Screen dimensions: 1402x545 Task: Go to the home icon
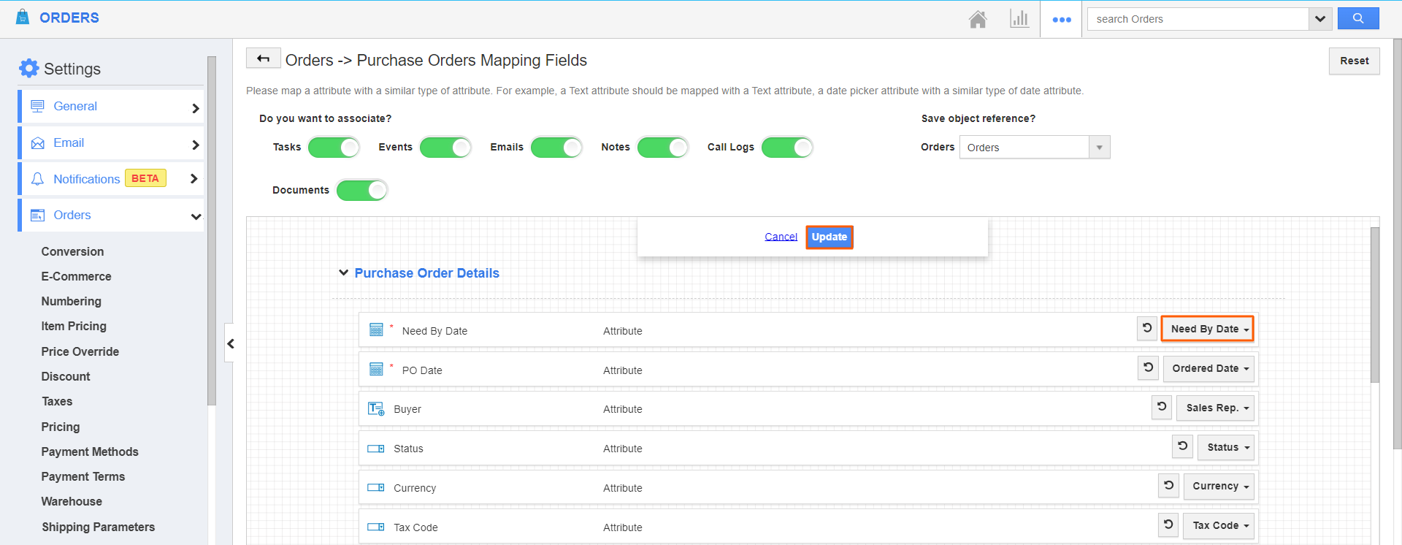[x=978, y=19]
